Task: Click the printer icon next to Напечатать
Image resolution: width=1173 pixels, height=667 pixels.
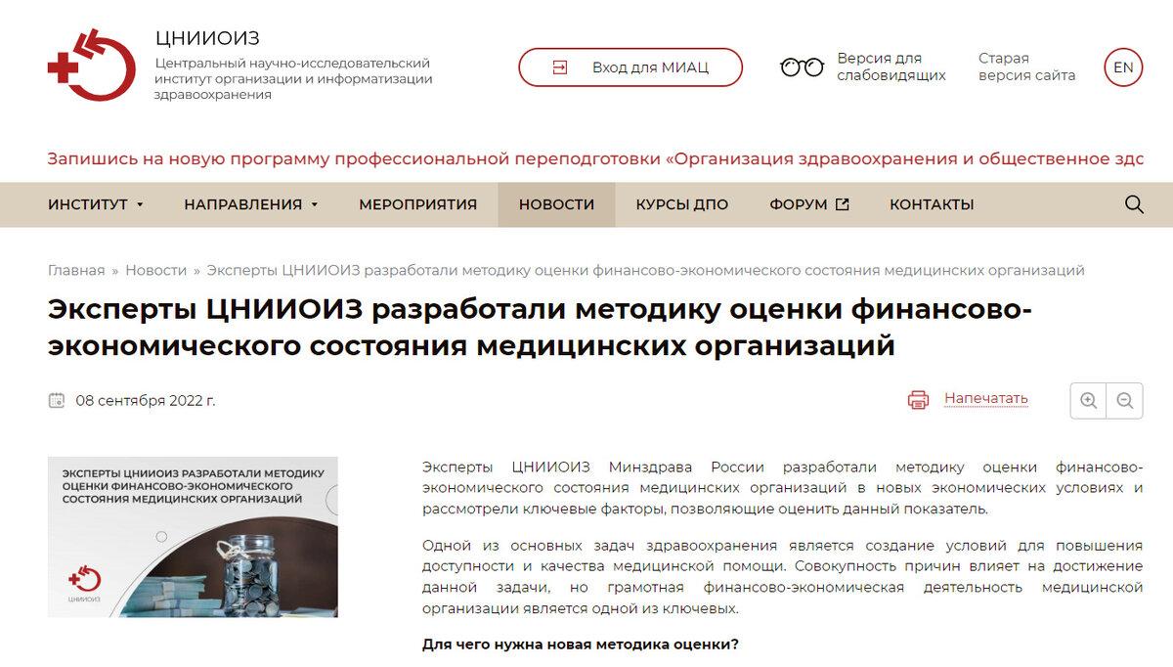Action: click(x=917, y=399)
